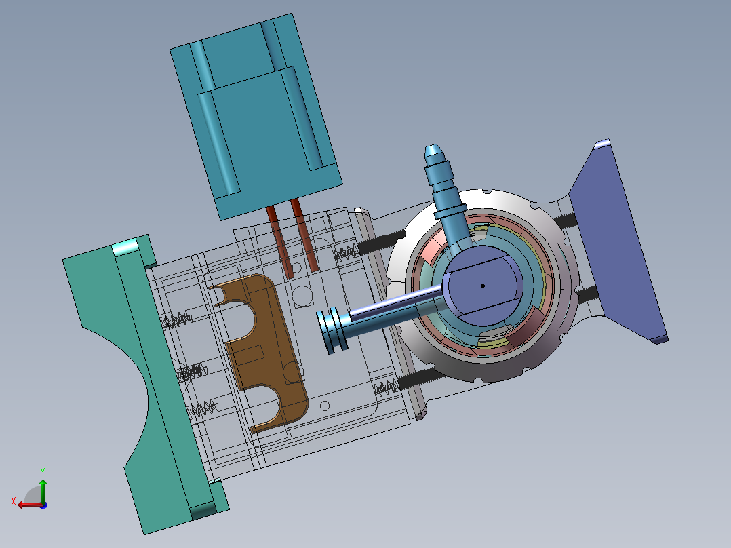
Task: Click the grey quadrant plane of the triad
Action: (x=34, y=495)
